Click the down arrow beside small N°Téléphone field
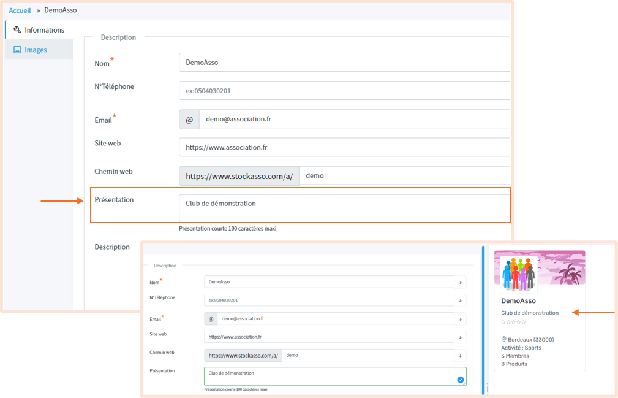 460,300
